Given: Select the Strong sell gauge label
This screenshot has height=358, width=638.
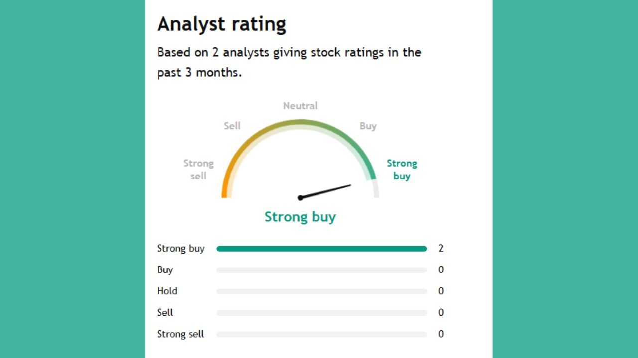Looking at the screenshot, I should click(198, 169).
